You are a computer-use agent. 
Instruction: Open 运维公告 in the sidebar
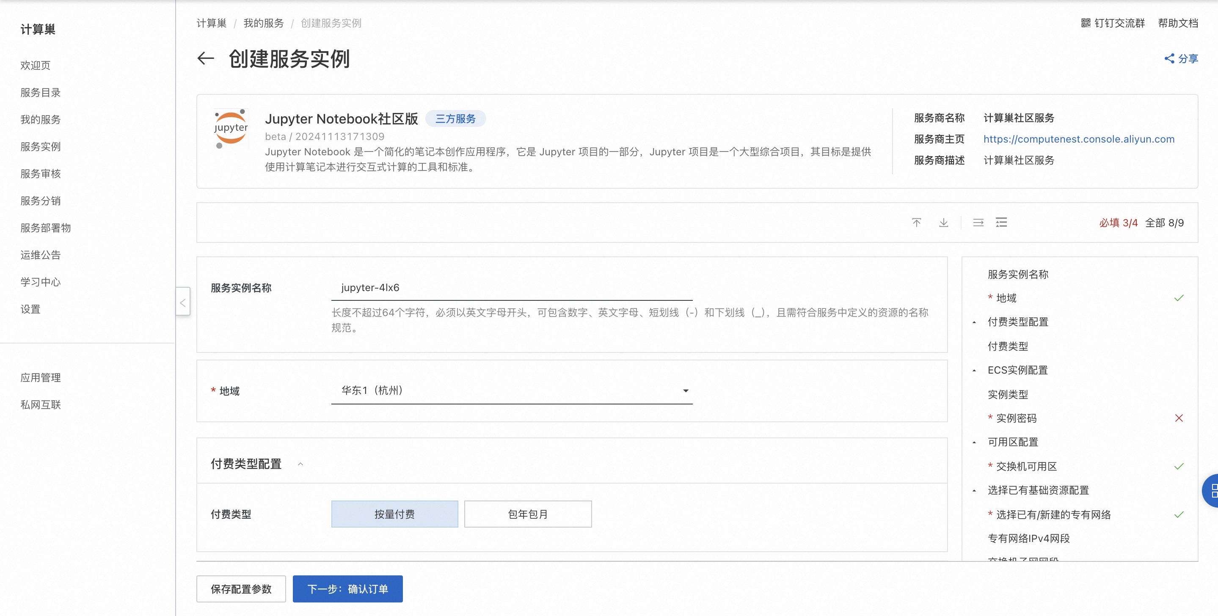[x=41, y=255]
